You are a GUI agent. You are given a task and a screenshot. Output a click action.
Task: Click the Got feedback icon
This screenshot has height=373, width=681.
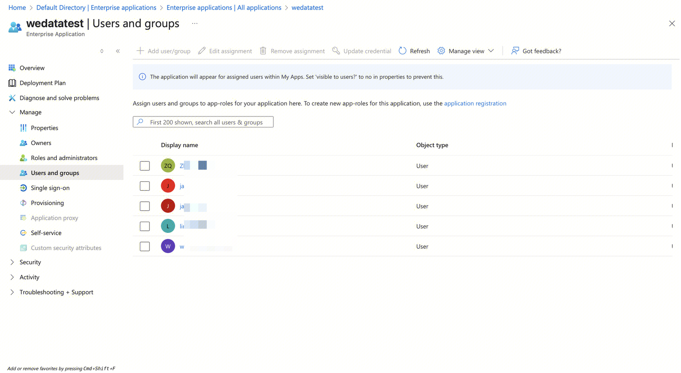(515, 51)
